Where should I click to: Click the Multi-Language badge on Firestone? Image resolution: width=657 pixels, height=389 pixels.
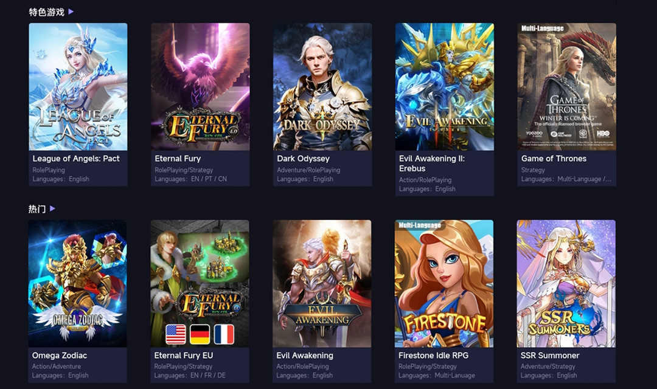click(x=419, y=225)
